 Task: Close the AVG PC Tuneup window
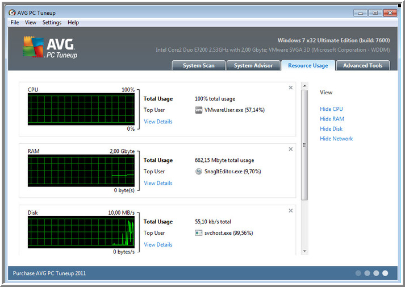point(390,13)
